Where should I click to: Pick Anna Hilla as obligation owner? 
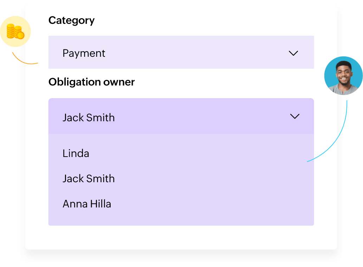pos(87,204)
